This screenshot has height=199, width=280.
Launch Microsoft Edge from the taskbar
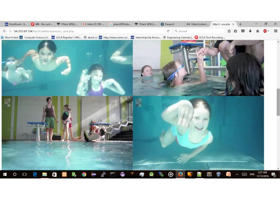click(x=35, y=174)
